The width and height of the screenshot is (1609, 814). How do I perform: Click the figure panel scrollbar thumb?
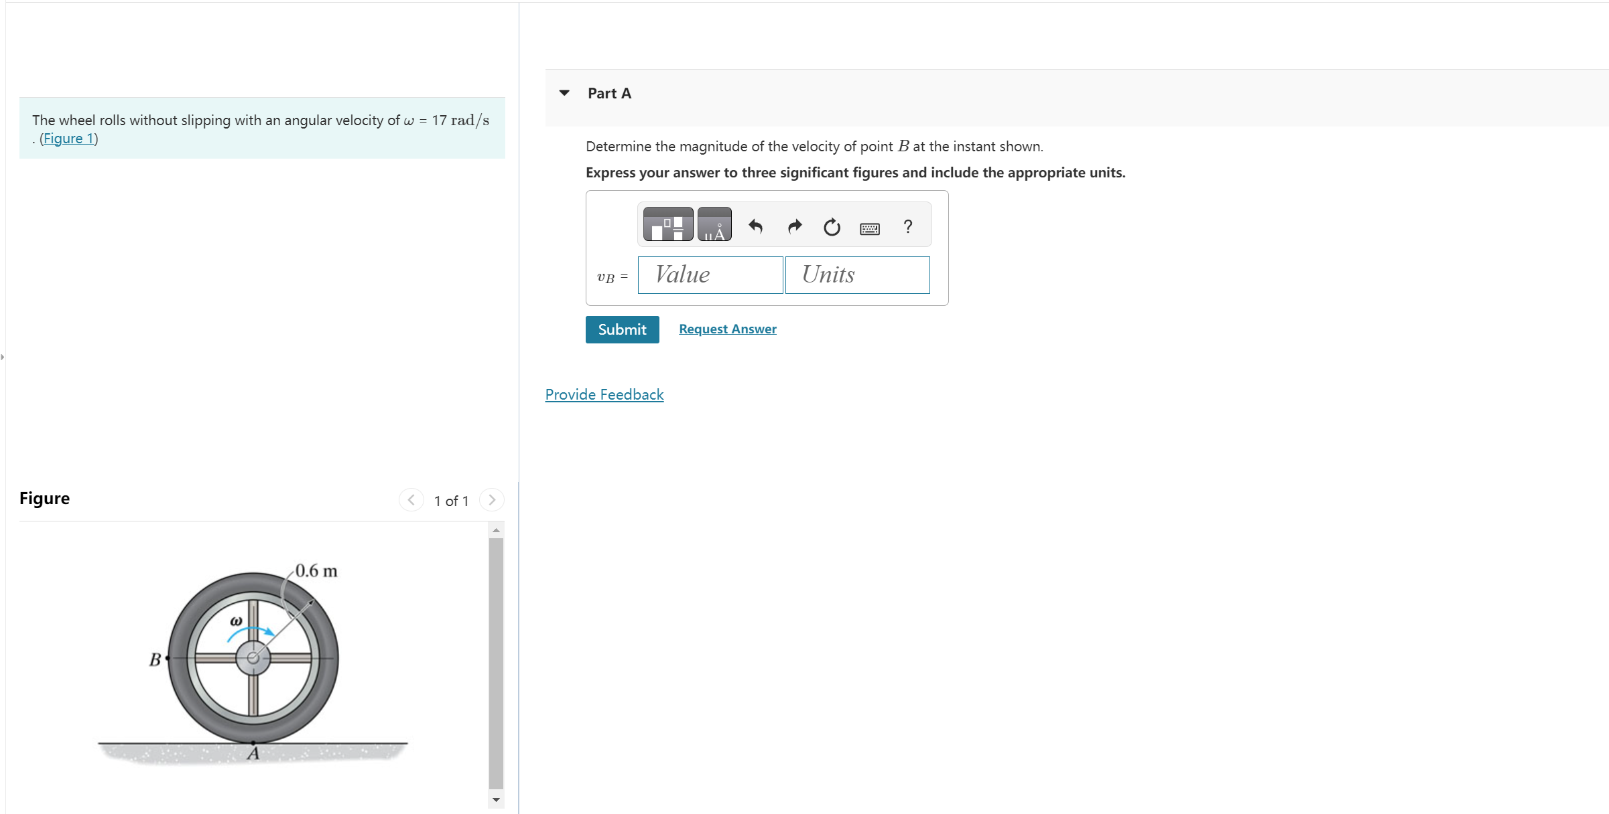click(496, 663)
